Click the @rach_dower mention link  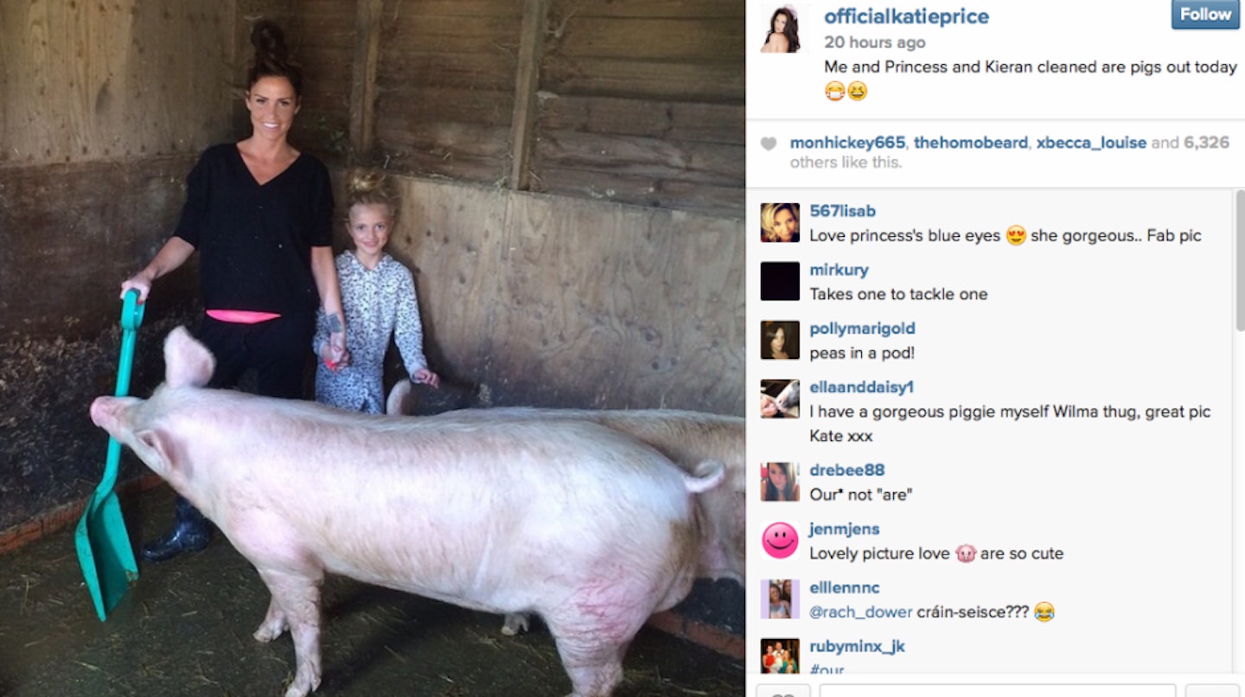coord(861,612)
